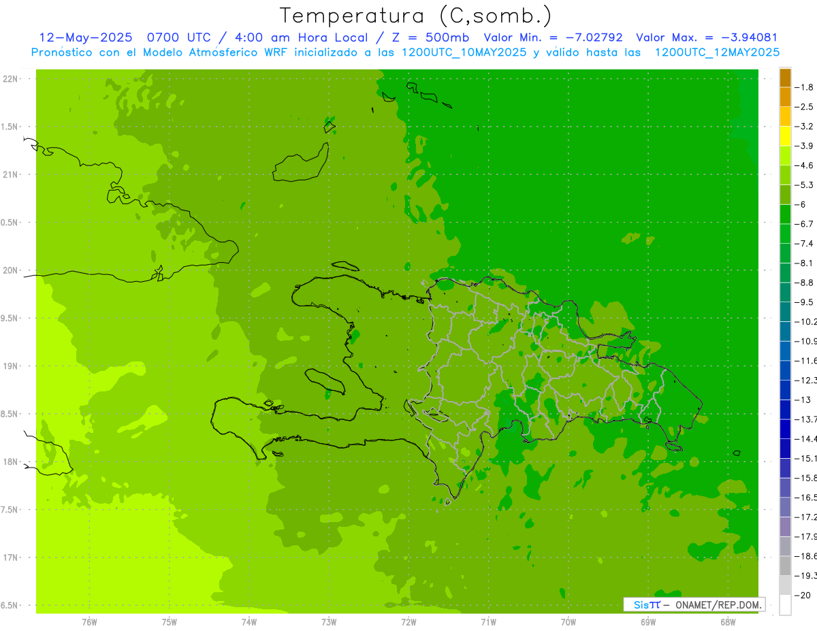Pick the teal swatch between -9.5 and -10.2

pyautogui.click(x=785, y=312)
